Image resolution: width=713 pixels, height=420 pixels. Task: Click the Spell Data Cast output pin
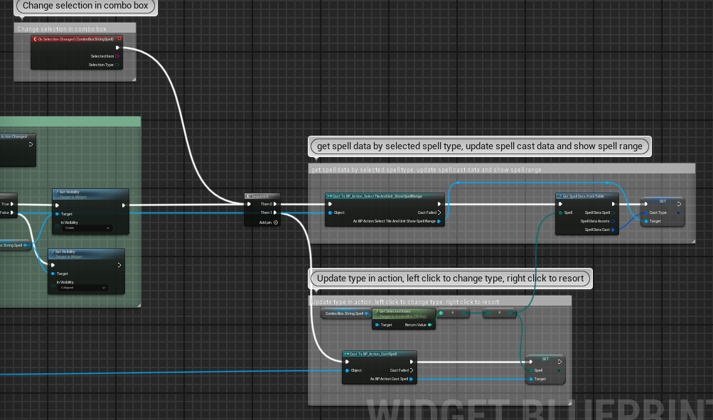tap(613, 230)
